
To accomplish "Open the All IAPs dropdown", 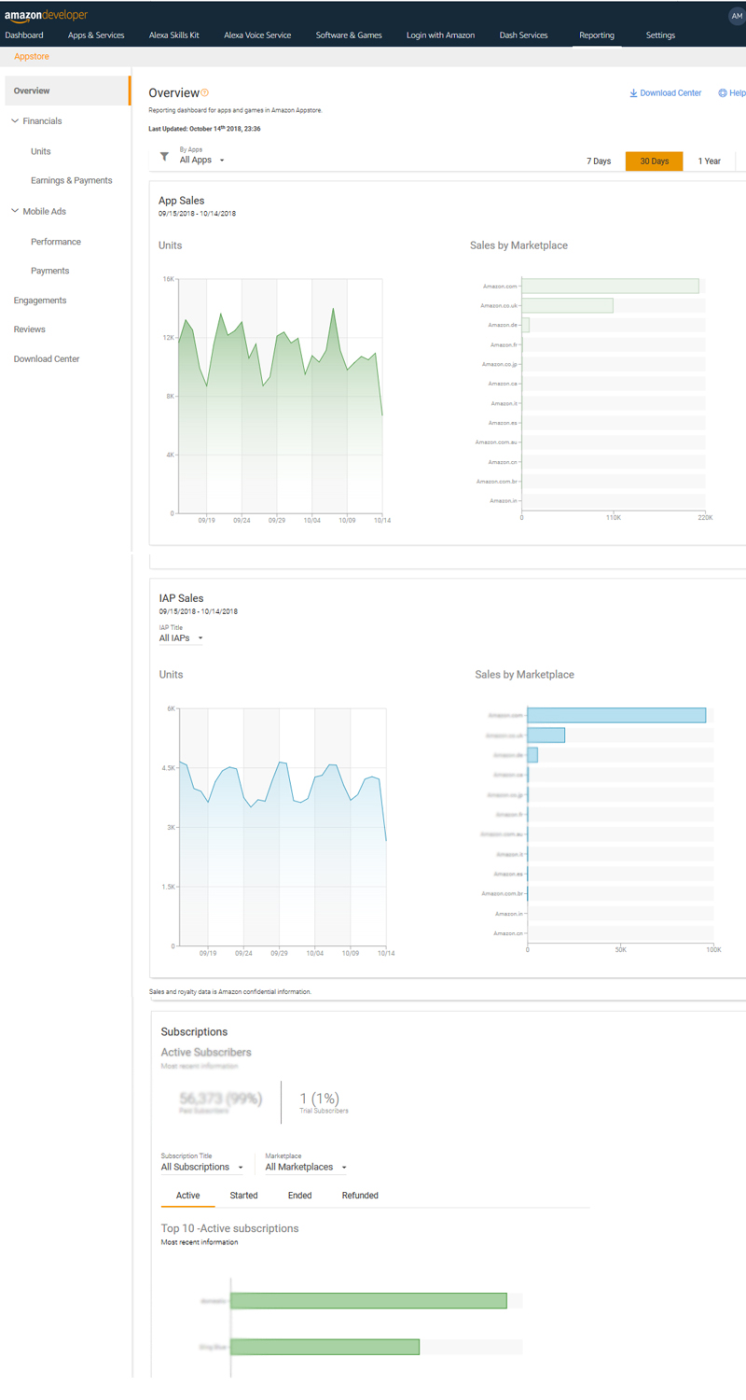I will click(181, 638).
